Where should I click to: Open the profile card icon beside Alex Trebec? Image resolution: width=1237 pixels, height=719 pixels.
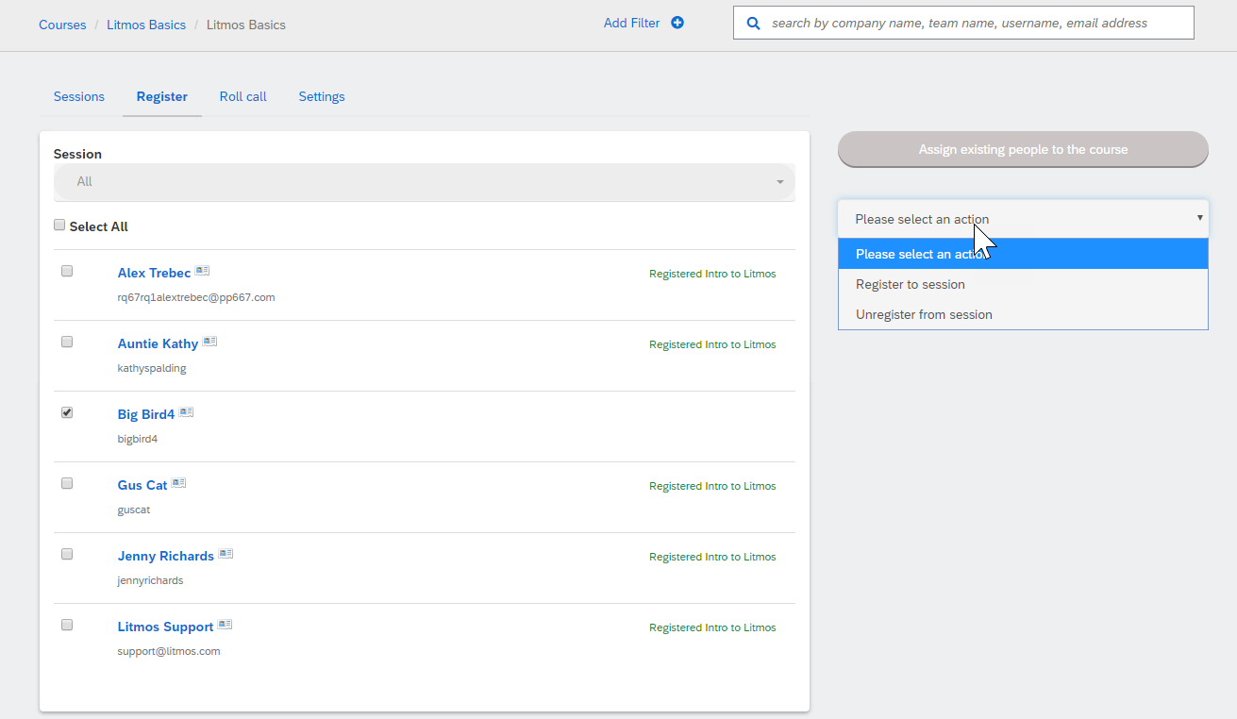pos(202,271)
